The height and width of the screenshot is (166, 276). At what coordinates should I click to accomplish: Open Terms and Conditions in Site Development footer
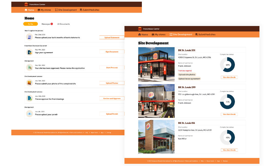192,161
